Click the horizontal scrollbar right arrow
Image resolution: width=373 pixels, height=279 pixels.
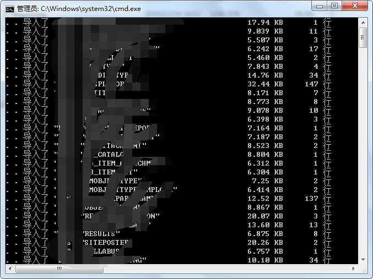pyautogui.click(x=354, y=269)
